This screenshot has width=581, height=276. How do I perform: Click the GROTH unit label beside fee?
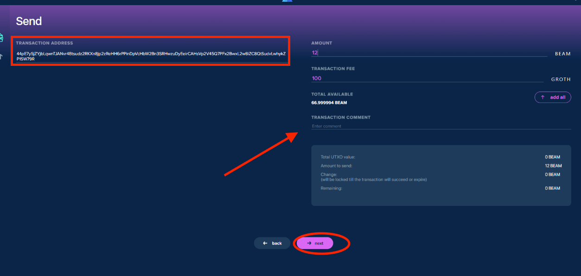(x=561, y=79)
